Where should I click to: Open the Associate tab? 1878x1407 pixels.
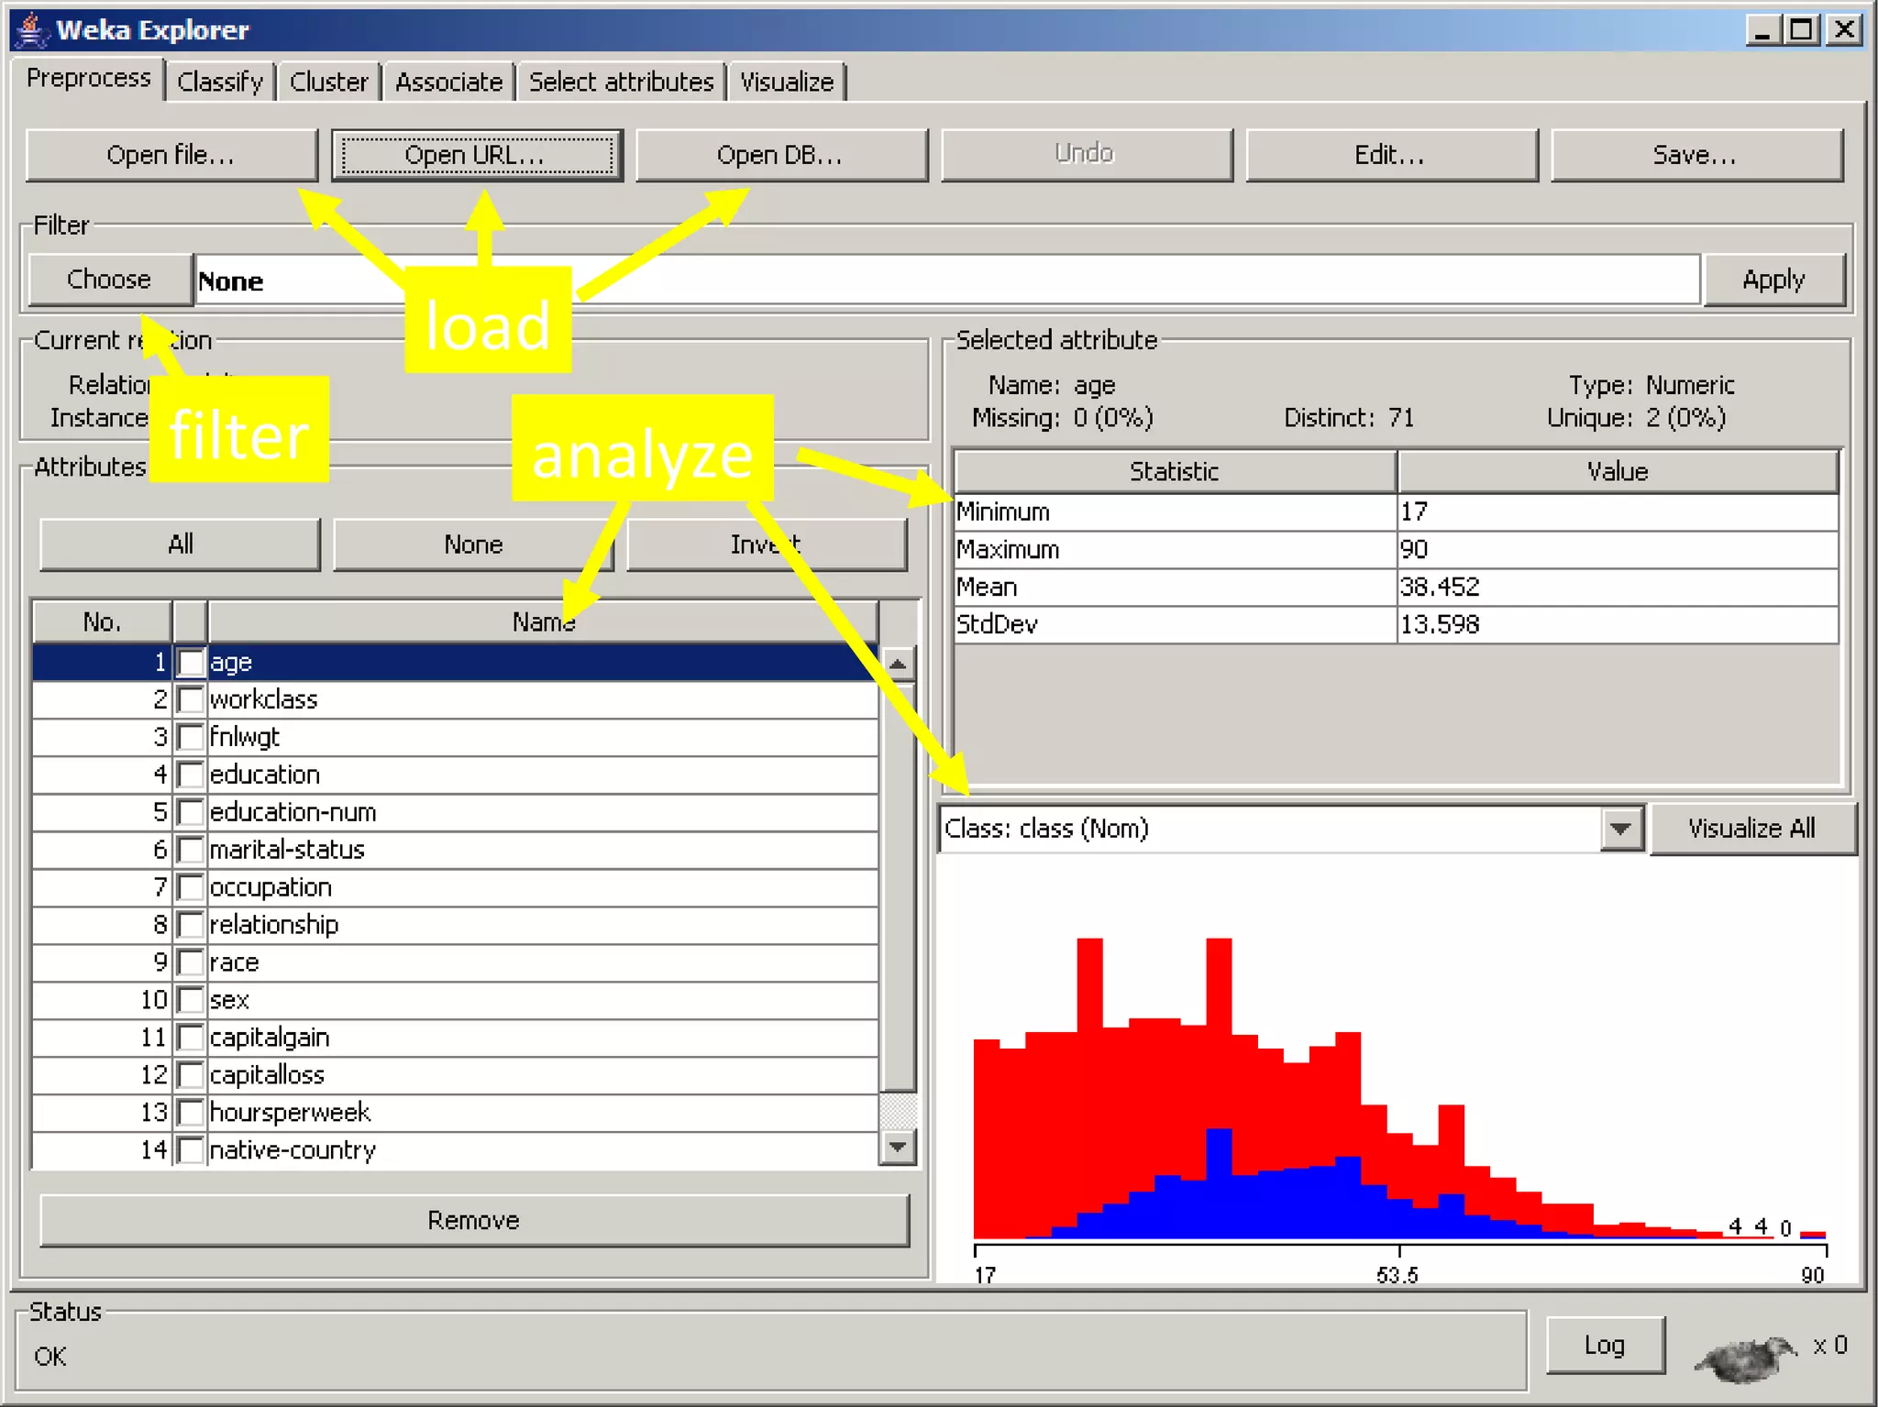click(449, 82)
